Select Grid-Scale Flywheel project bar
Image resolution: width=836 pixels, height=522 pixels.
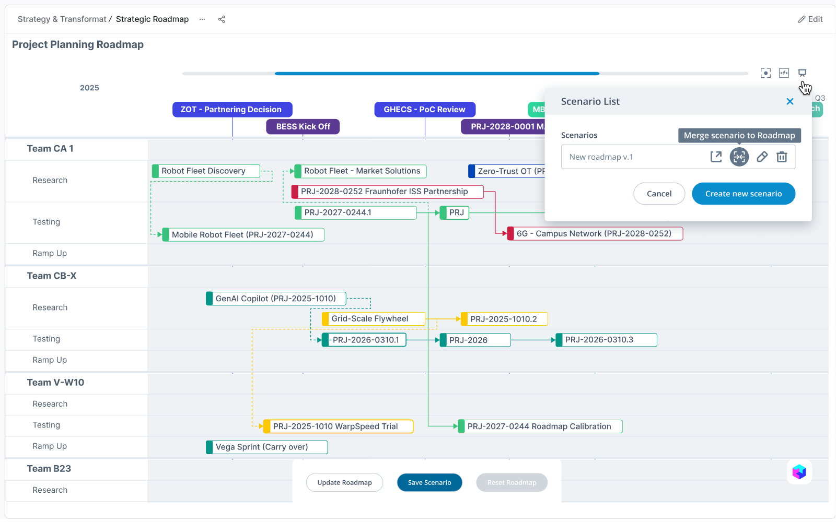click(374, 319)
